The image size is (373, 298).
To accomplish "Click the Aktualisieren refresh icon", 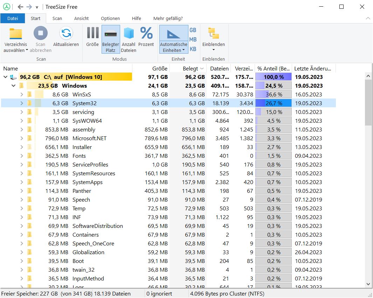I will tap(66, 33).
